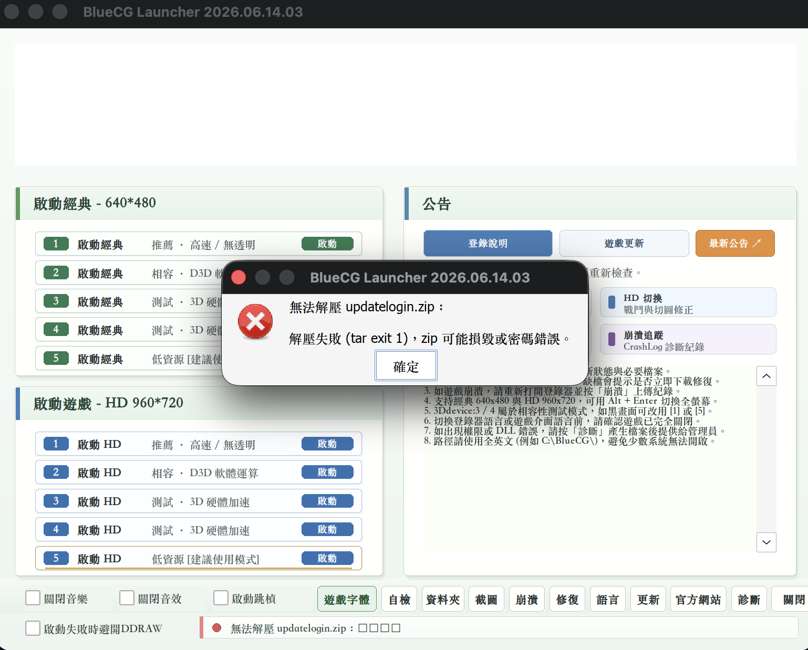This screenshot has height=650, width=808.
Task: Click the red status dot in status bar
Action: [x=216, y=628]
